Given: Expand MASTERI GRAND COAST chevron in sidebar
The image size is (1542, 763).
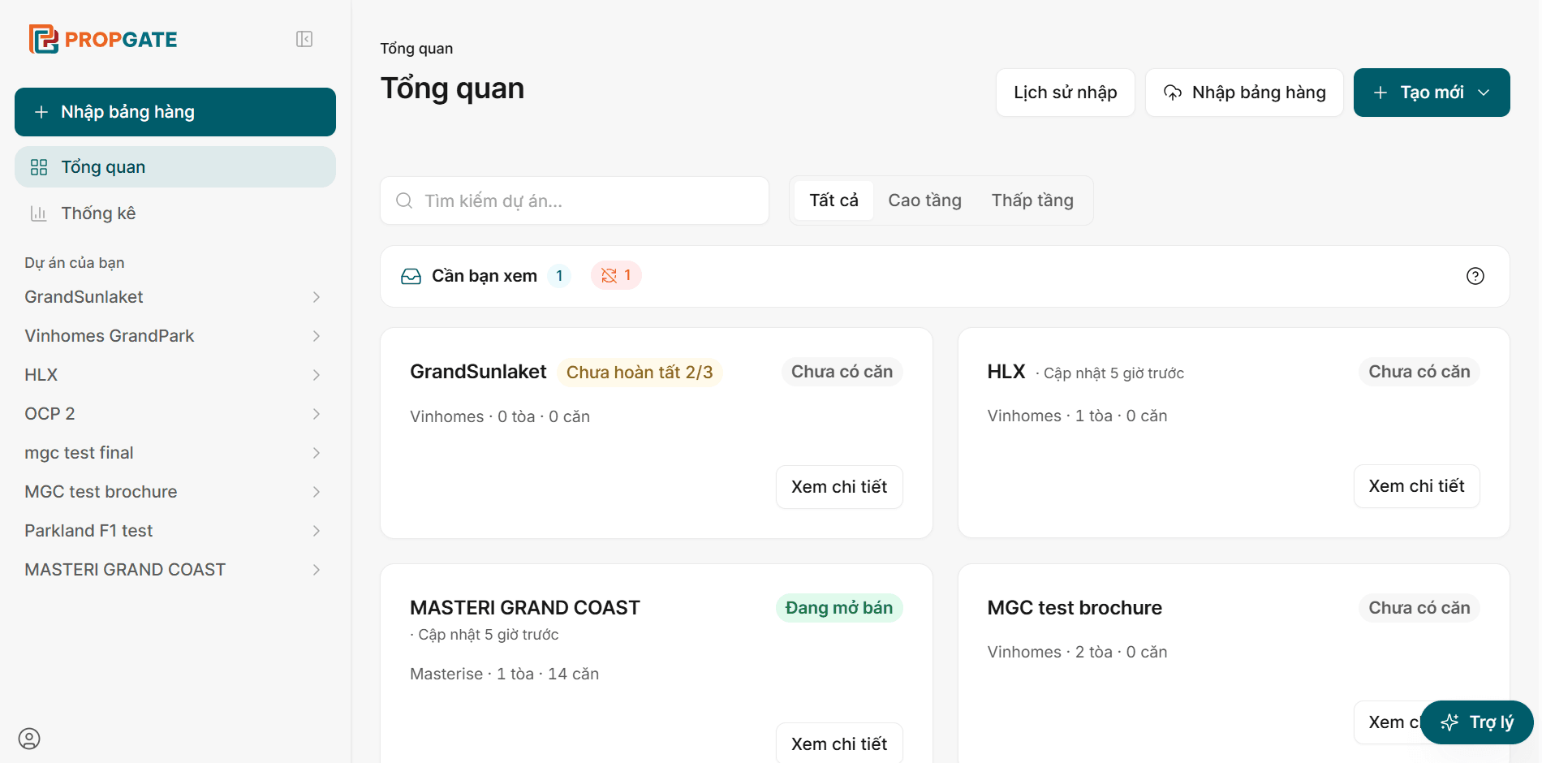Looking at the screenshot, I should (317, 570).
